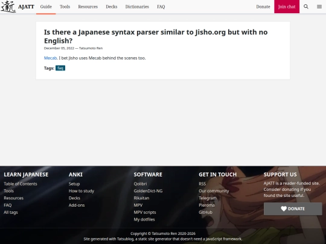Open How to study footer link
The image size is (326, 244).
point(81,191)
